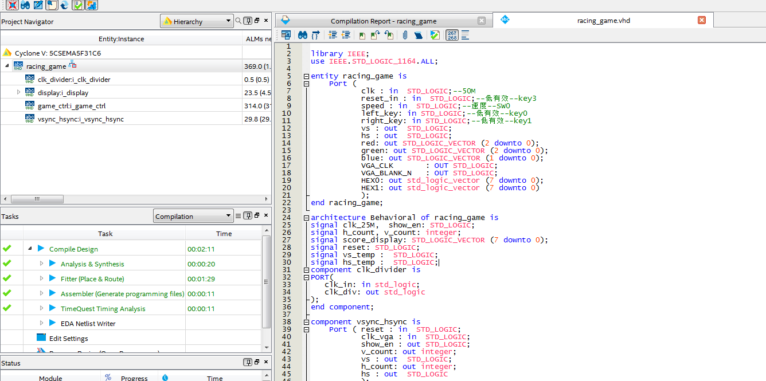Select the racing_game.vhd tab
This screenshot has width=766, height=381.
coord(603,21)
